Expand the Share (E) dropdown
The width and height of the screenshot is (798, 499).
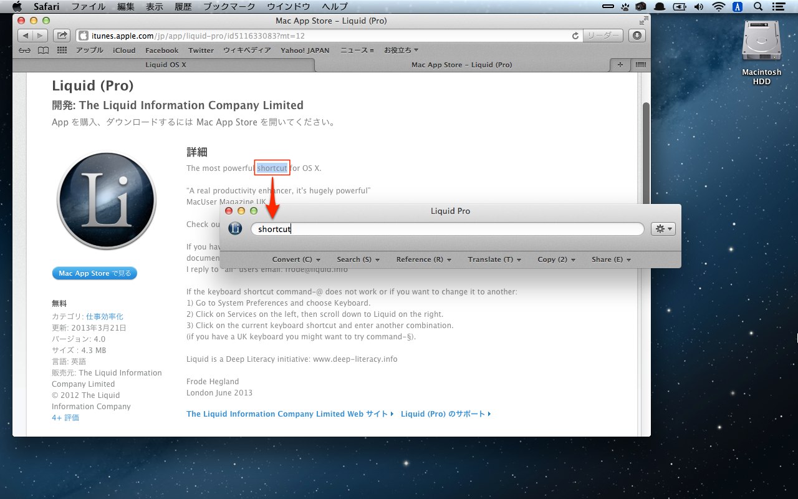(611, 259)
